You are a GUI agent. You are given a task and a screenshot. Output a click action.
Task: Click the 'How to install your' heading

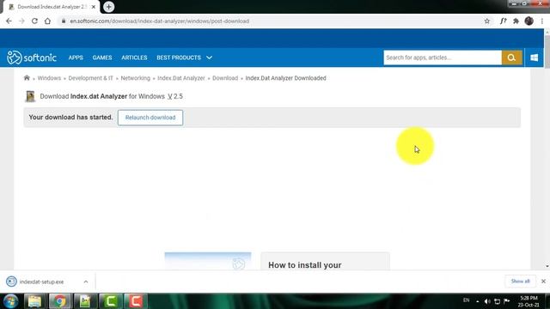pos(305,265)
